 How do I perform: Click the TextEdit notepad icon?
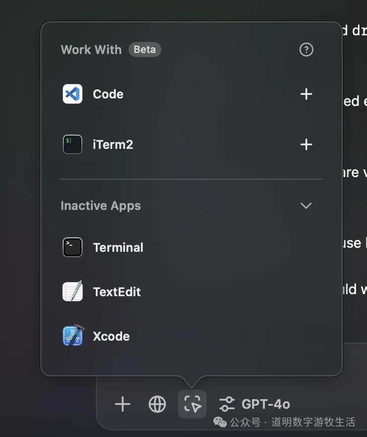(73, 292)
